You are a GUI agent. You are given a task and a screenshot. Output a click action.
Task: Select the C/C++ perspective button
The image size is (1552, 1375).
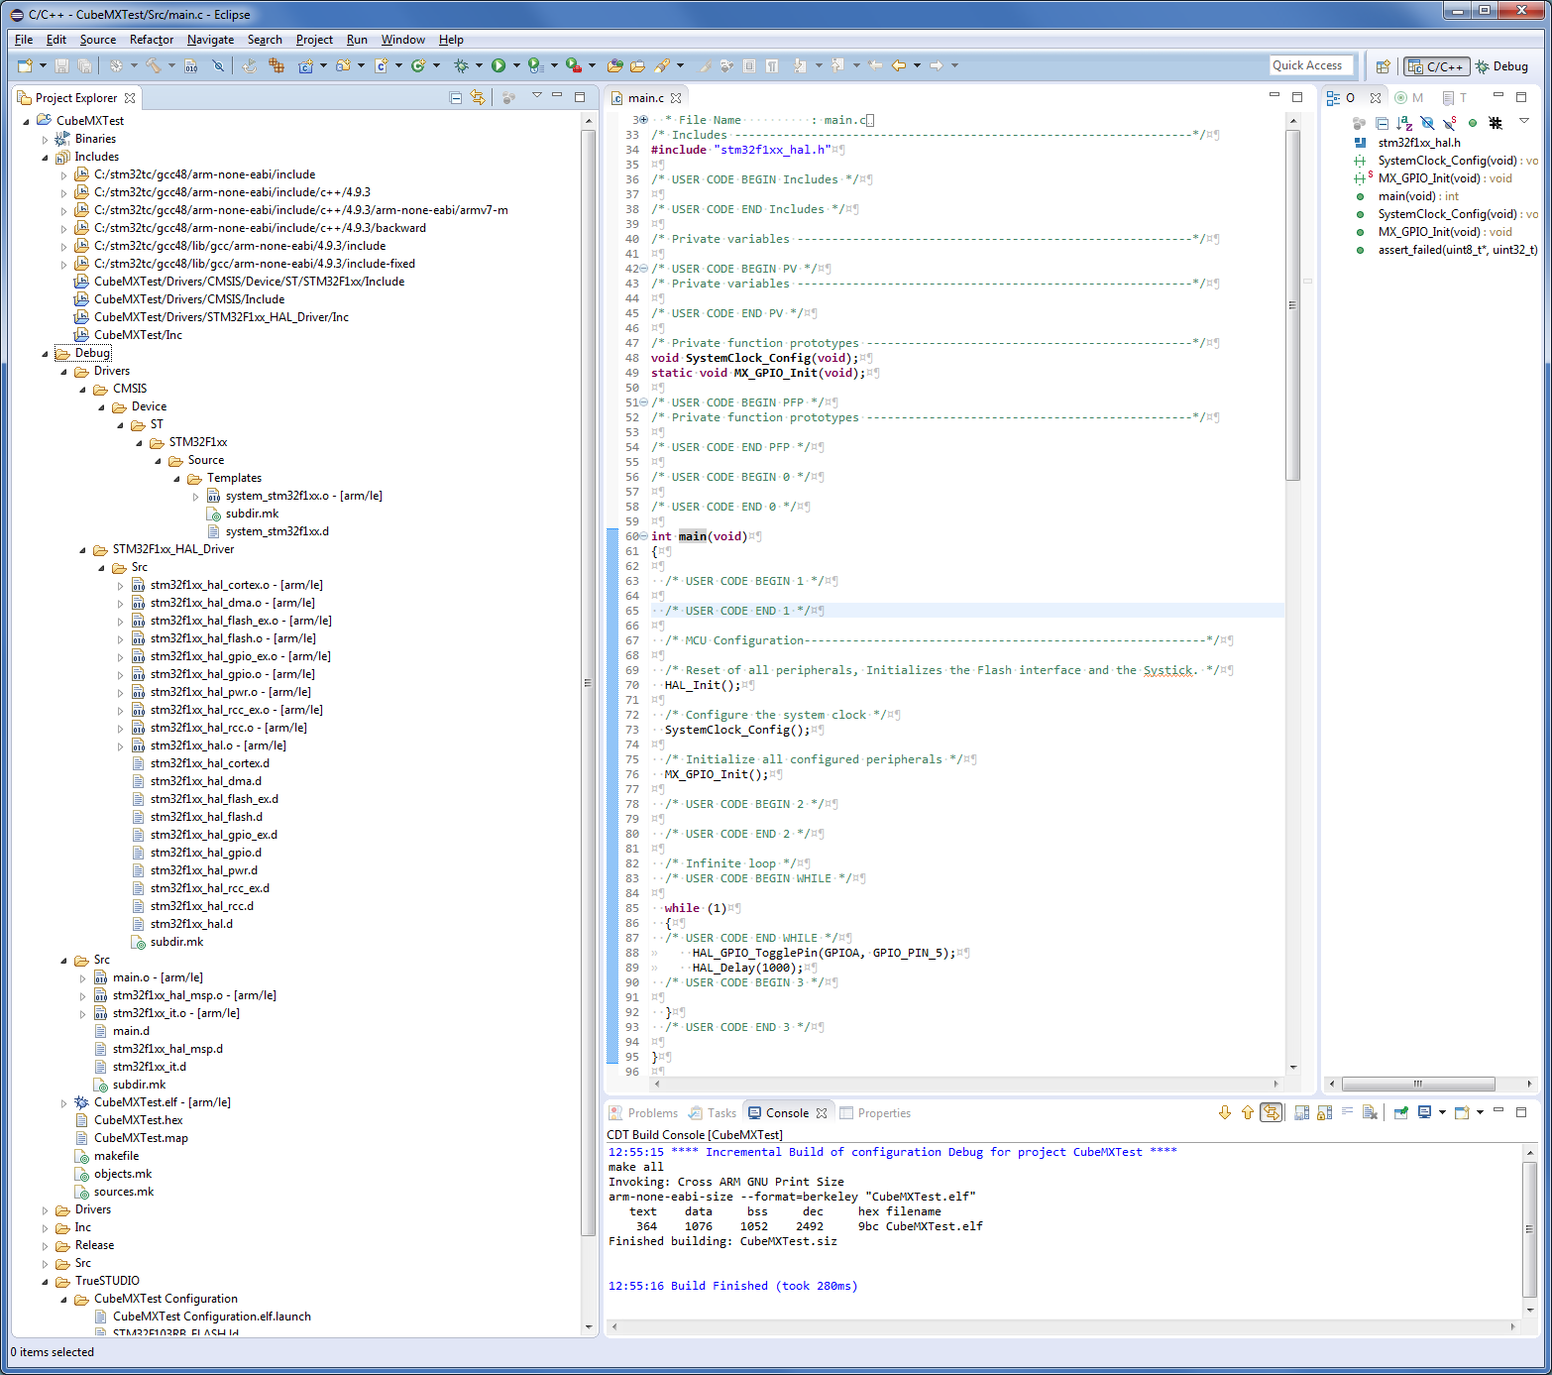1436,66
